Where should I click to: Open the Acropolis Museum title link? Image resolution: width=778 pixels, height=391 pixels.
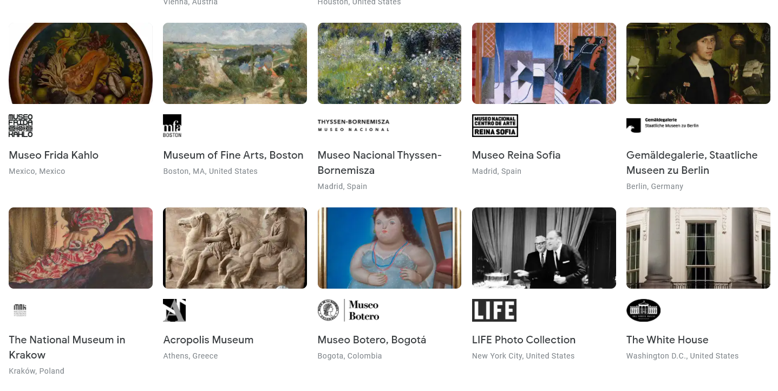[208, 340]
